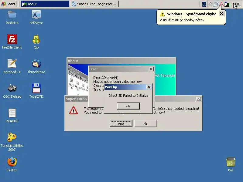Image resolution: width=243 pixels, height=182 pixels.
Task: Click the WinFlip tray icon
Action: (x=227, y=4)
